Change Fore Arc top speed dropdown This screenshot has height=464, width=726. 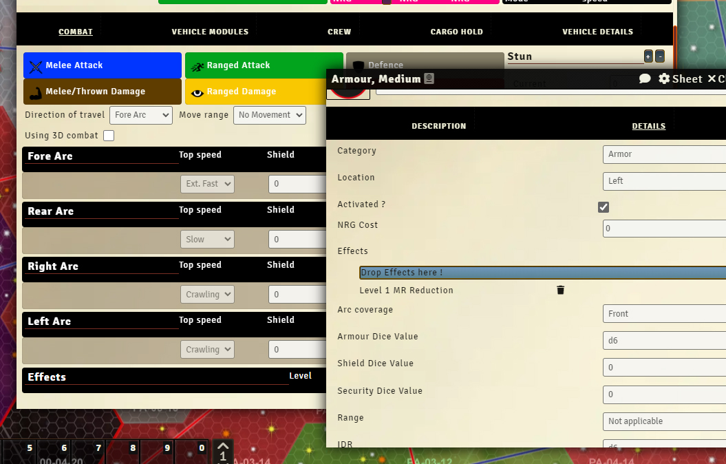(207, 184)
